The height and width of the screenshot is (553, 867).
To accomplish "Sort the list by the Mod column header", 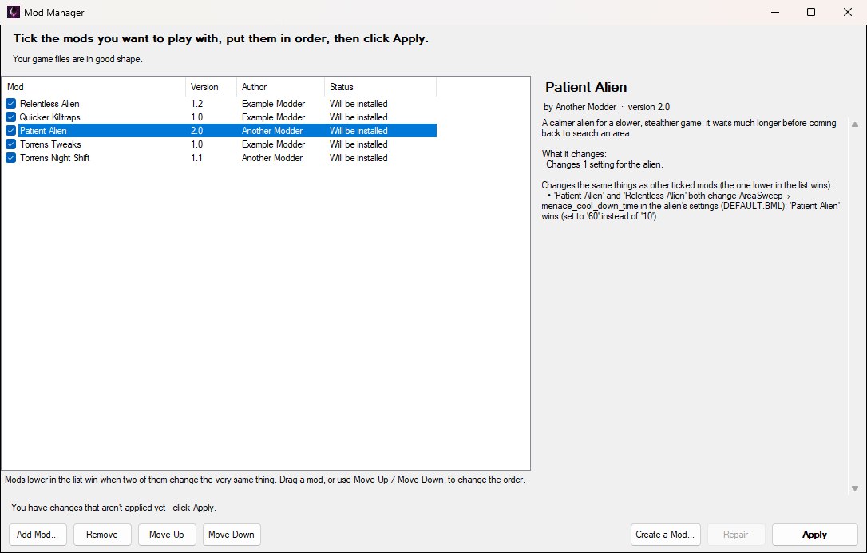I will tap(94, 87).
